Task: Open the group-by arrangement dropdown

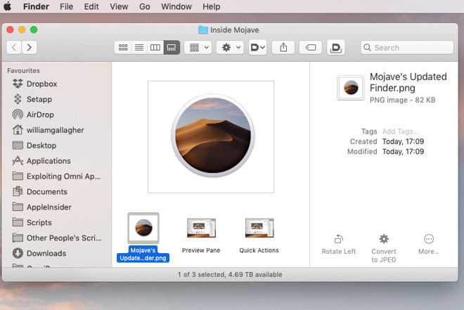Action: [x=198, y=47]
